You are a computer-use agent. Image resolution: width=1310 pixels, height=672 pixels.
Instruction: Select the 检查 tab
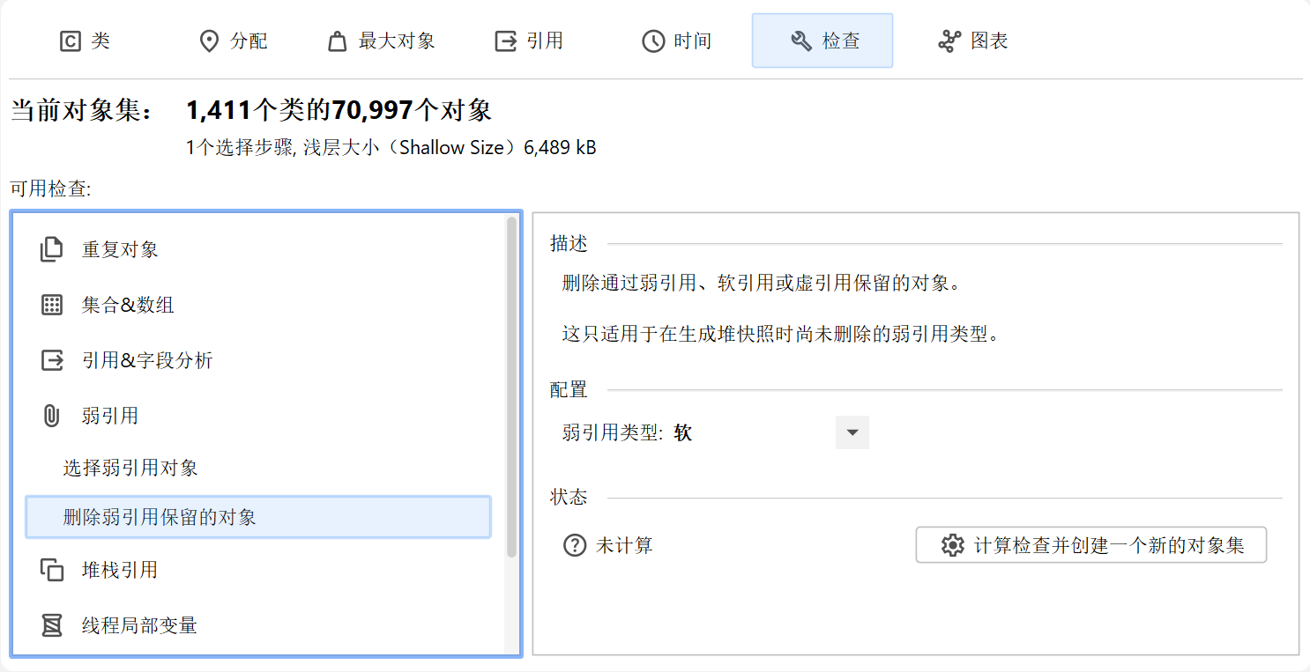(x=822, y=41)
